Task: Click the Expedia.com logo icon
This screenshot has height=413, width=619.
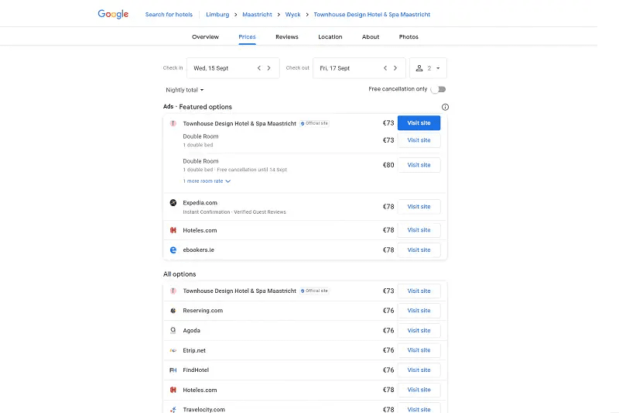Action: [173, 203]
